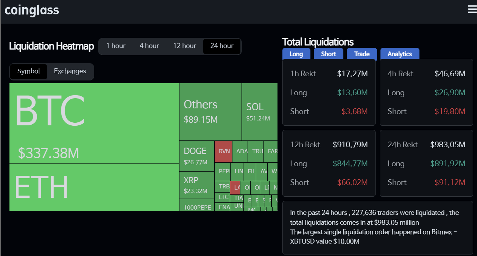Open the Long liquidations button
The height and width of the screenshot is (256, 477).
296,54
